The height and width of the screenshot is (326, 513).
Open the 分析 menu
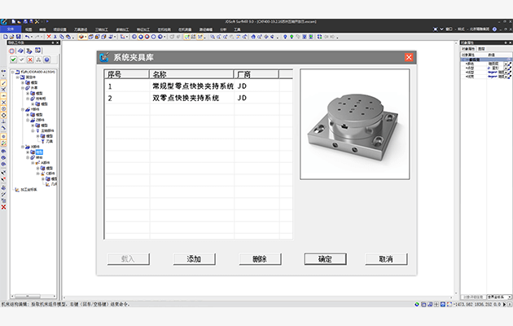[223, 29]
